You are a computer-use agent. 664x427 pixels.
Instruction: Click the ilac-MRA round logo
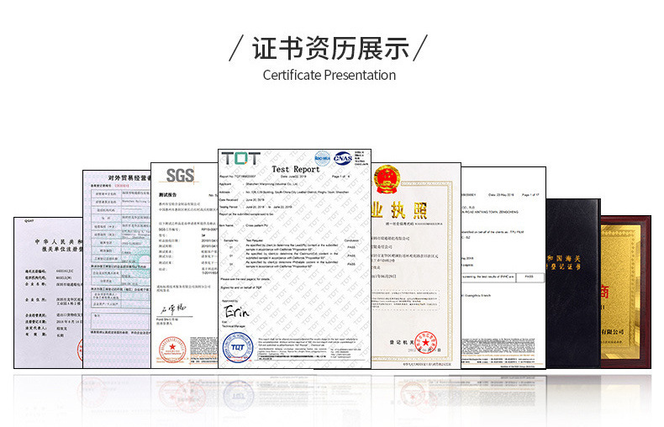tap(322, 158)
